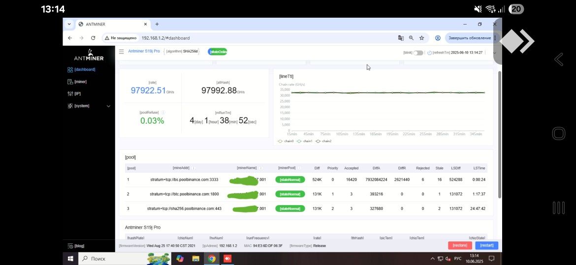The image size is (576, 265).
Task: Click stateNormal badge for bs.poolbinance.com pool
Action: click(x=290, y=180)
